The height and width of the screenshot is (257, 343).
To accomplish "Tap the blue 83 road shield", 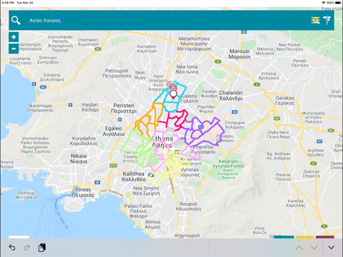I will point(244,32).
